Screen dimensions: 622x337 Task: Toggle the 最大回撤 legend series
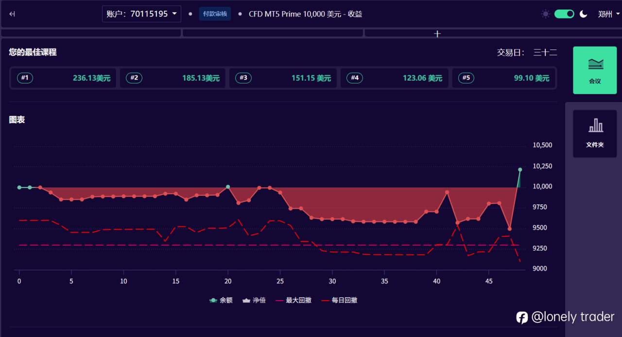tap(294, 301)
